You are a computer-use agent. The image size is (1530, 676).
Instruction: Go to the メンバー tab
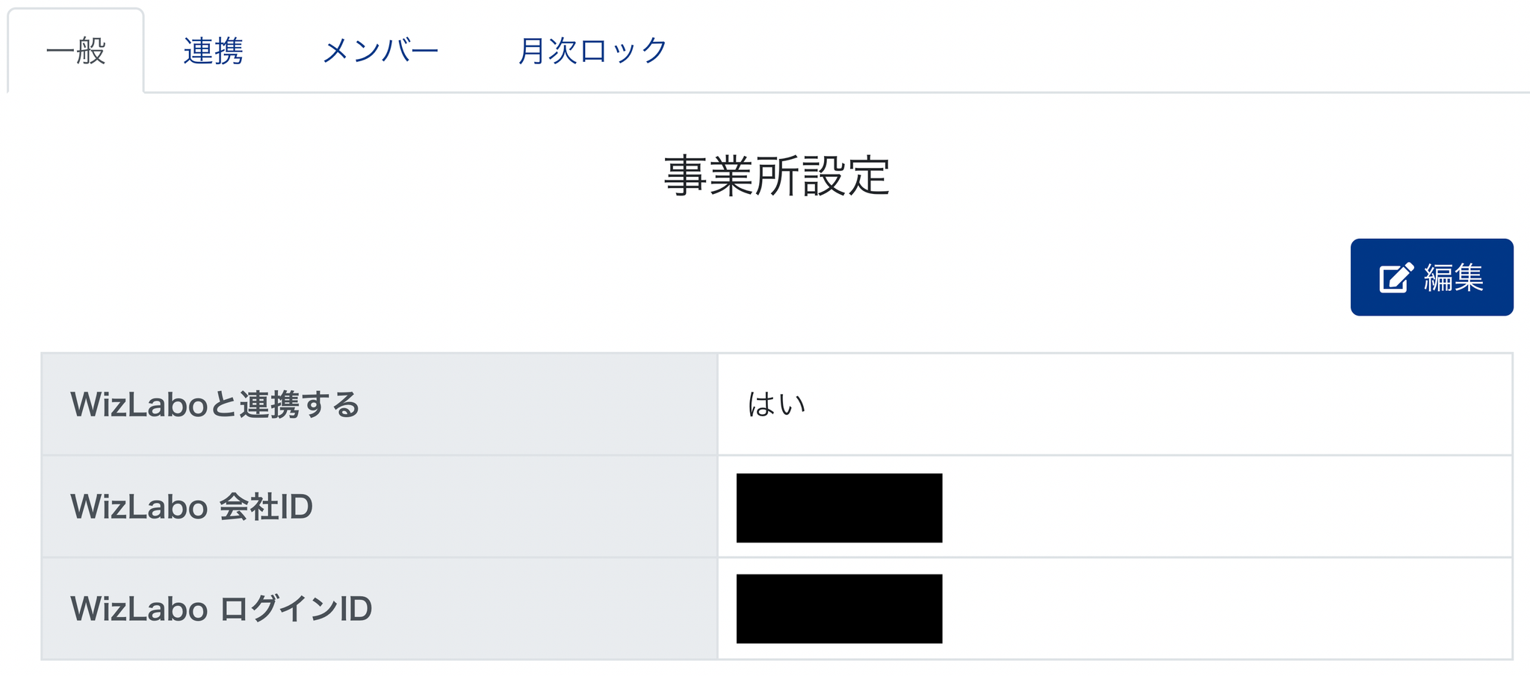coord(380,51)
